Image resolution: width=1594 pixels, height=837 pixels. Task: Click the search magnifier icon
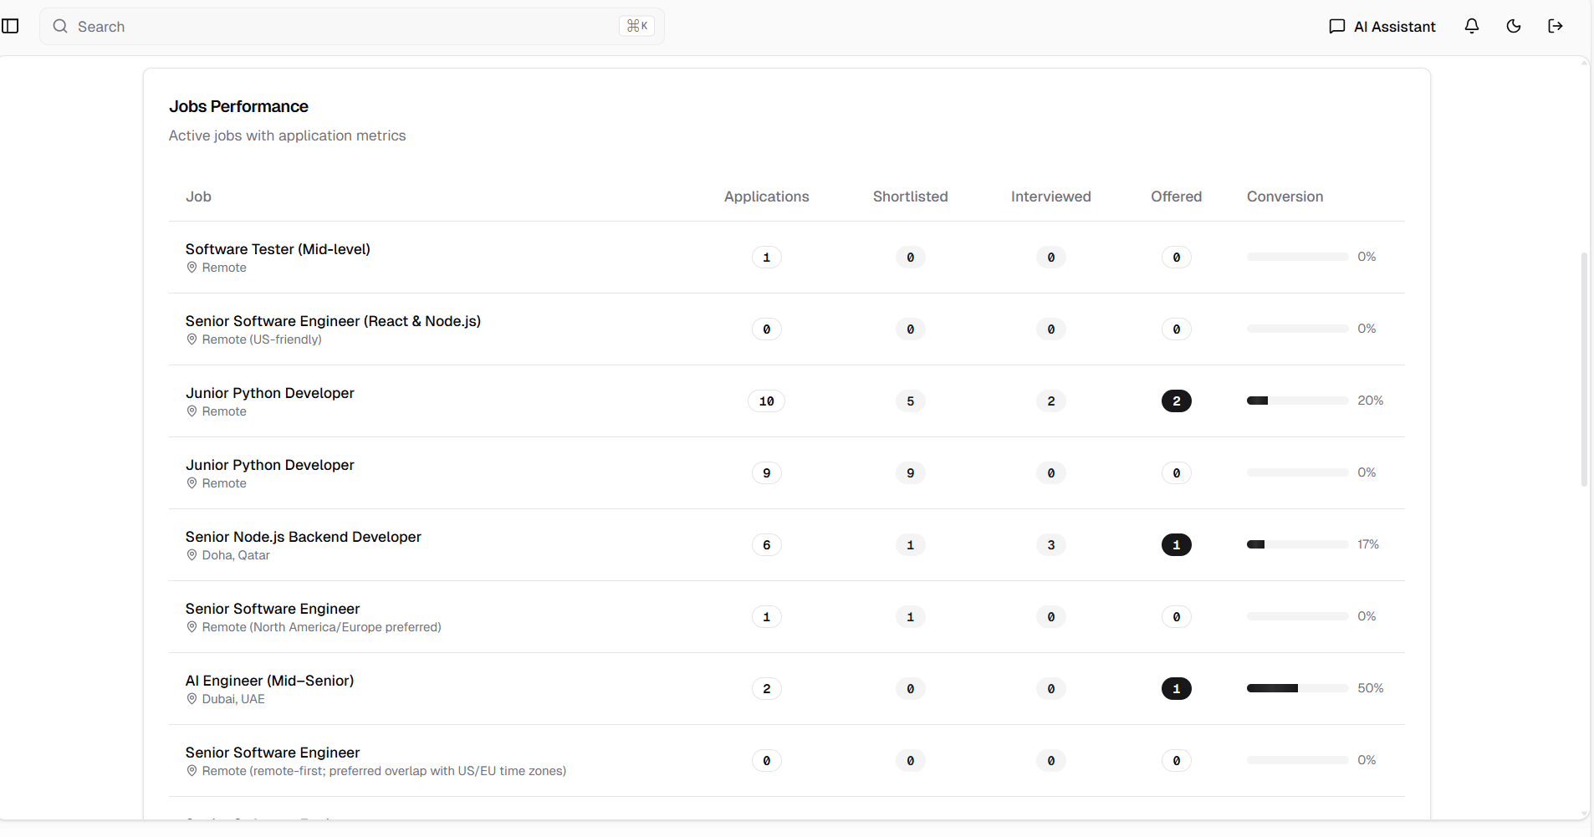(x=59, y=26)
